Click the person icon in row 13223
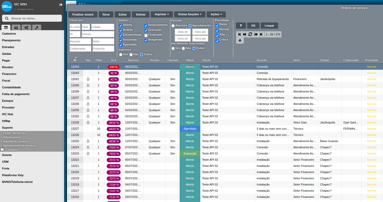383x202 pixels. pyautogui.click(x=88, y=153)
